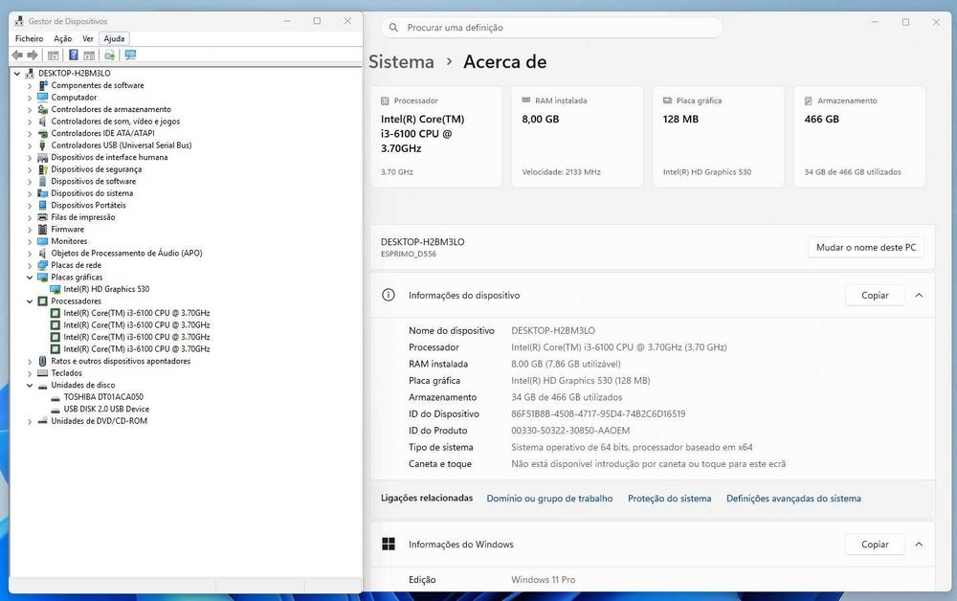The image size is (957, 601).
Task: Click the Firmware category icon
Action: coord(43,230)
